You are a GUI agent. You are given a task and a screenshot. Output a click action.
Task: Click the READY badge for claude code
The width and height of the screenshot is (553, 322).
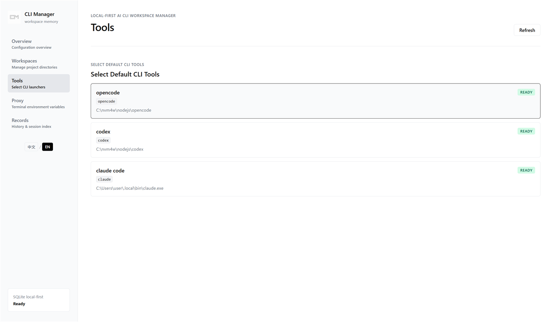(526, 170)
